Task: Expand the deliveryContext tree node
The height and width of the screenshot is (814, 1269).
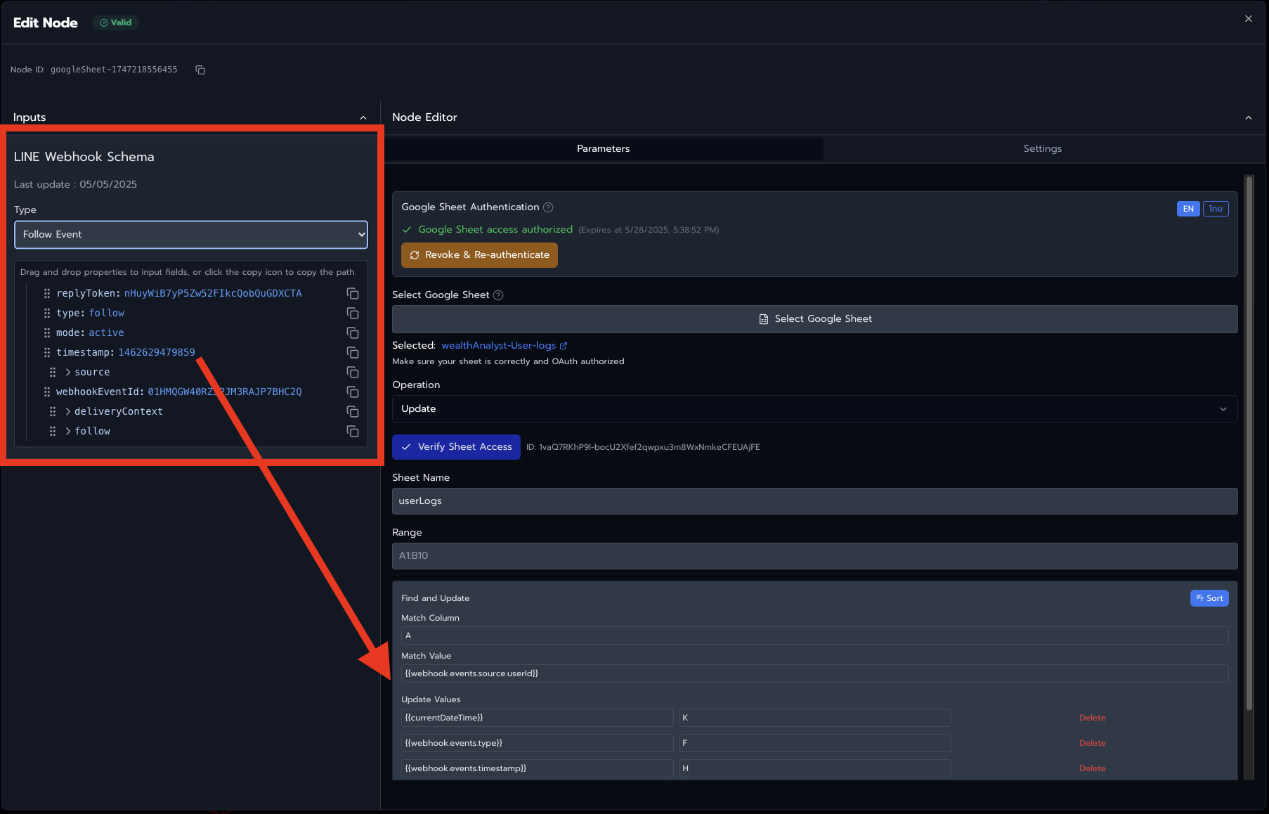Action: [68, 412]
